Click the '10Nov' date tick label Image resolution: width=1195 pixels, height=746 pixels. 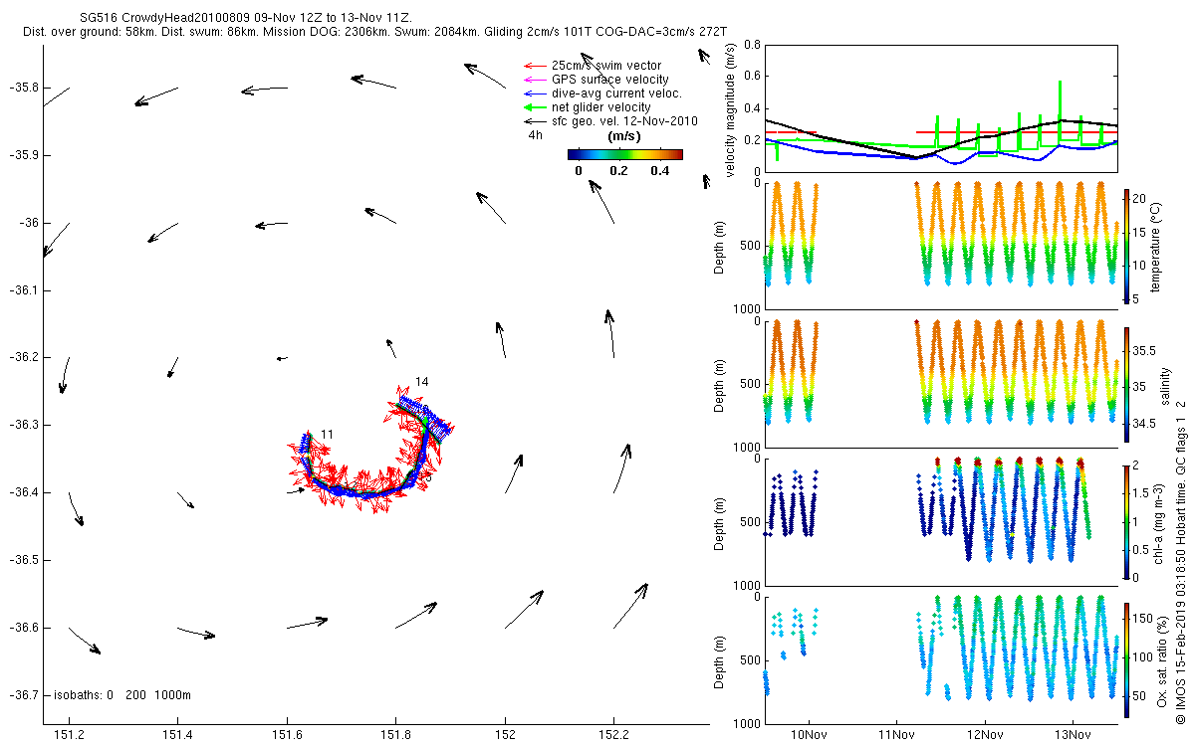tap(810, 735)
